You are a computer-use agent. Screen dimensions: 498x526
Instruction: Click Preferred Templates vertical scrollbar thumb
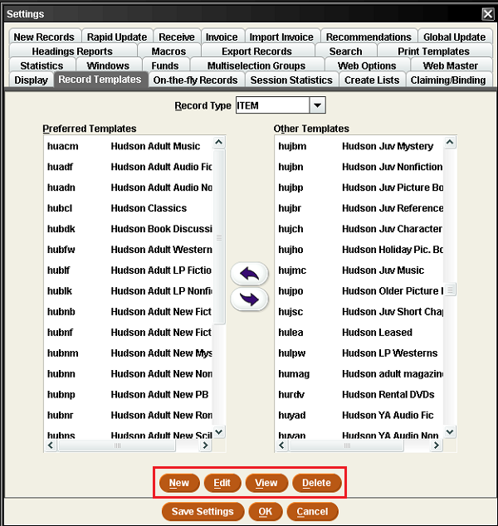[219, 236]
